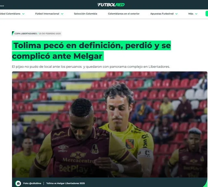Click the green slash icon before Copa Libertadores
This screenshot has height=187, width=208.
tap(13, 33)
